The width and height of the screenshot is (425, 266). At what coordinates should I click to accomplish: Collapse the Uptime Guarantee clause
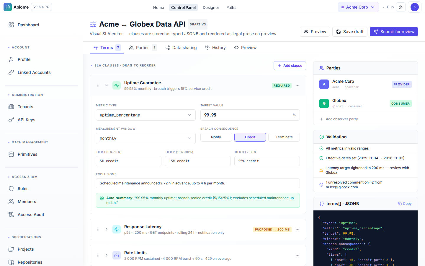tap(107, 85)
